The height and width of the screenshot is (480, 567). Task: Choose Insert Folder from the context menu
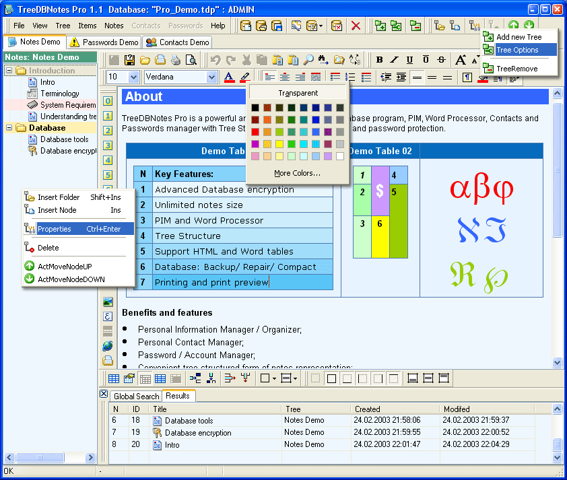point(79,197)
